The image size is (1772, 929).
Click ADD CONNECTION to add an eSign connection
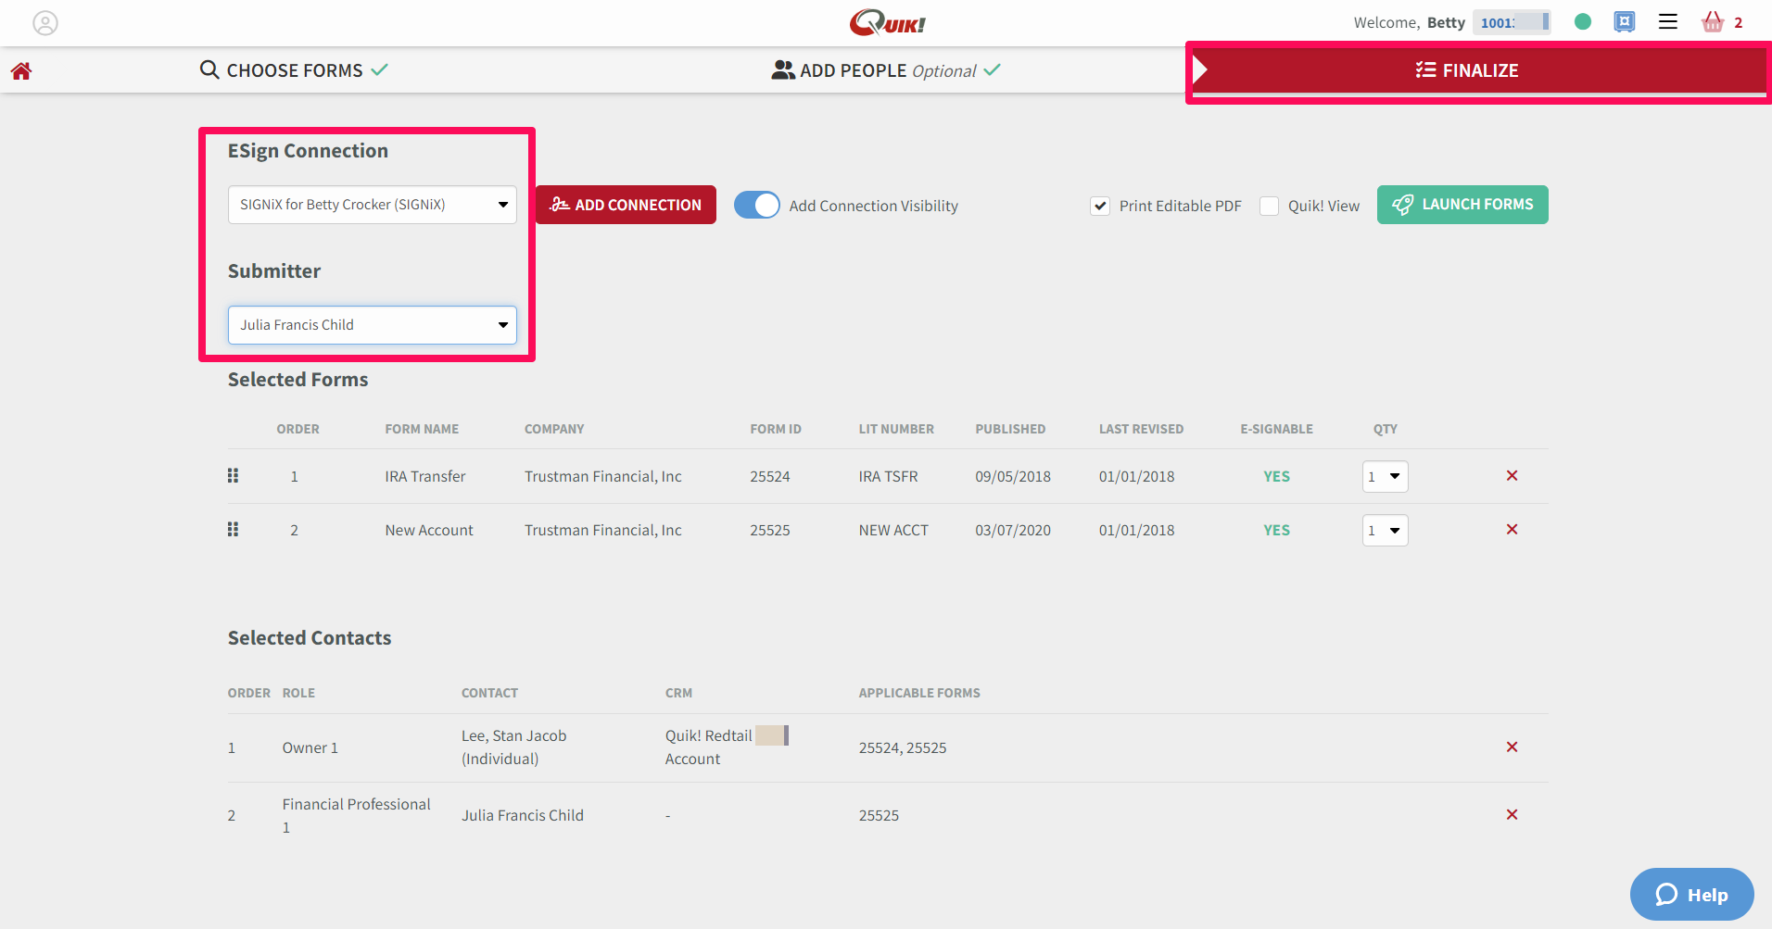point(626,204)
